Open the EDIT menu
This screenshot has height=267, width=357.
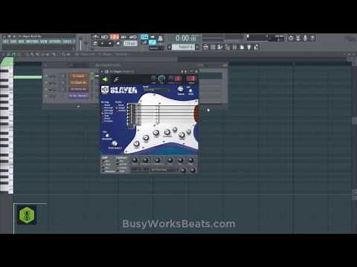tap(13, 42)
